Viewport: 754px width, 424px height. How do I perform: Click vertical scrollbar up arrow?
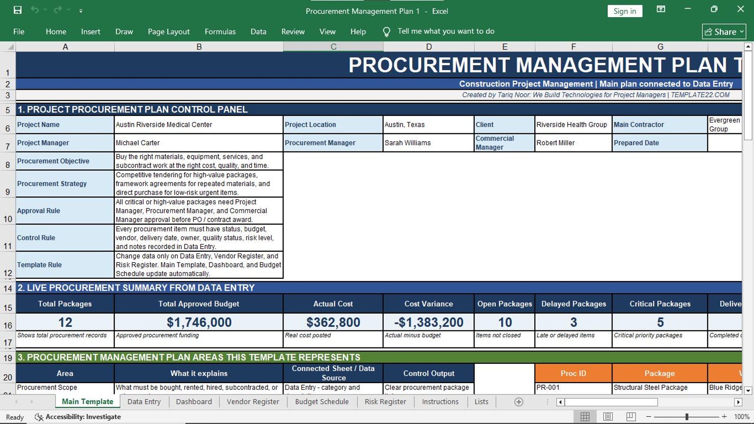pyautogui.click(x=748, y=47)
